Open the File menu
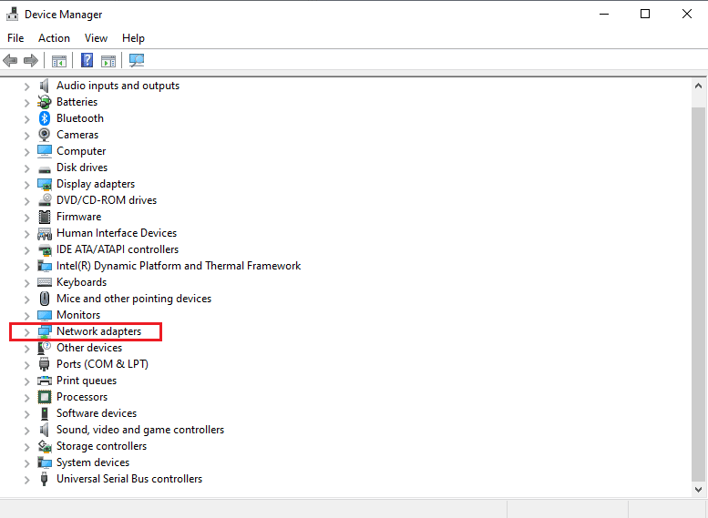 point(15,38)
